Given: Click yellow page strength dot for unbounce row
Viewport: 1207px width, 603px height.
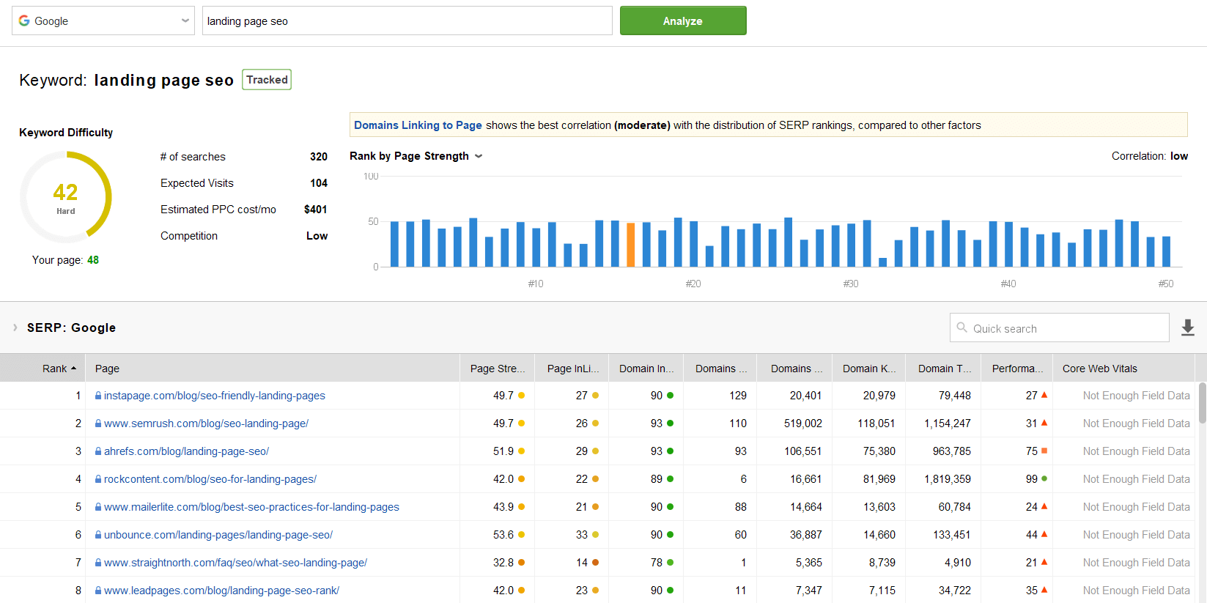Looking at the screenshot, I should click(522, 535).
